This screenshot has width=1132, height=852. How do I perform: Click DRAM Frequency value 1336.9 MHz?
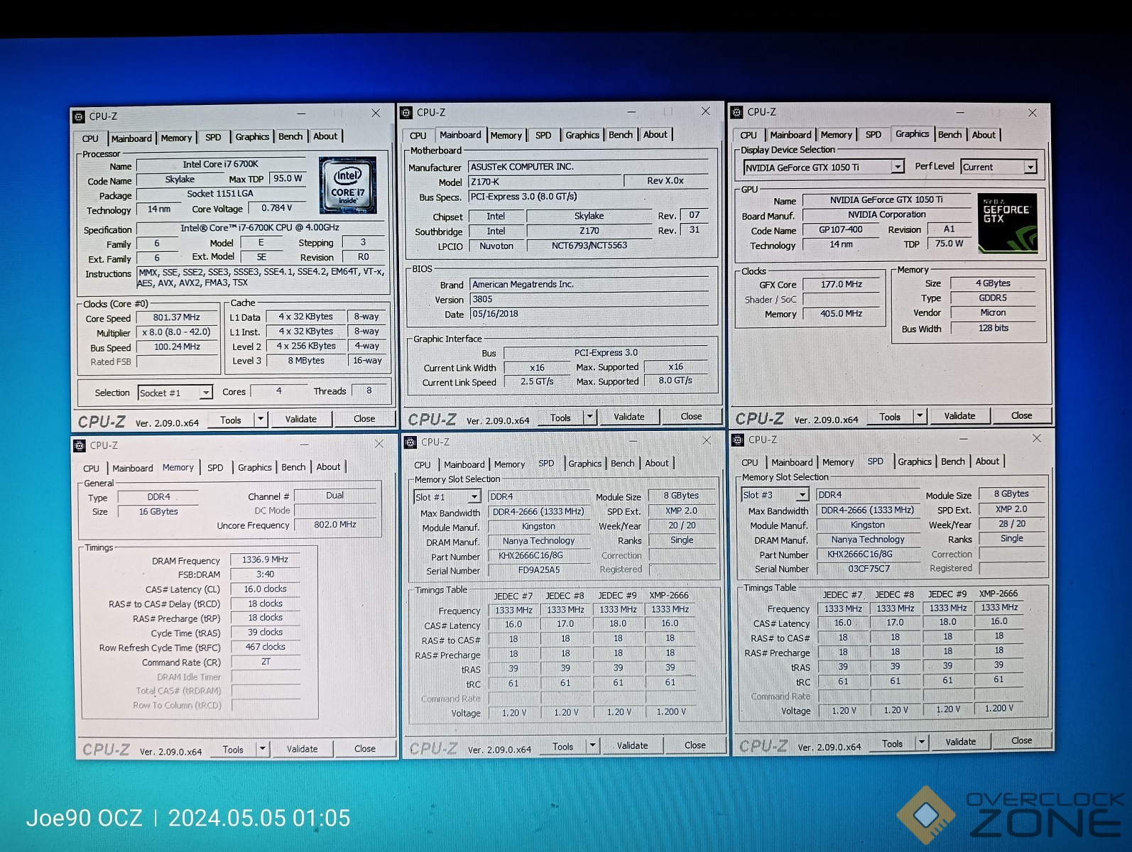(265, 559)
